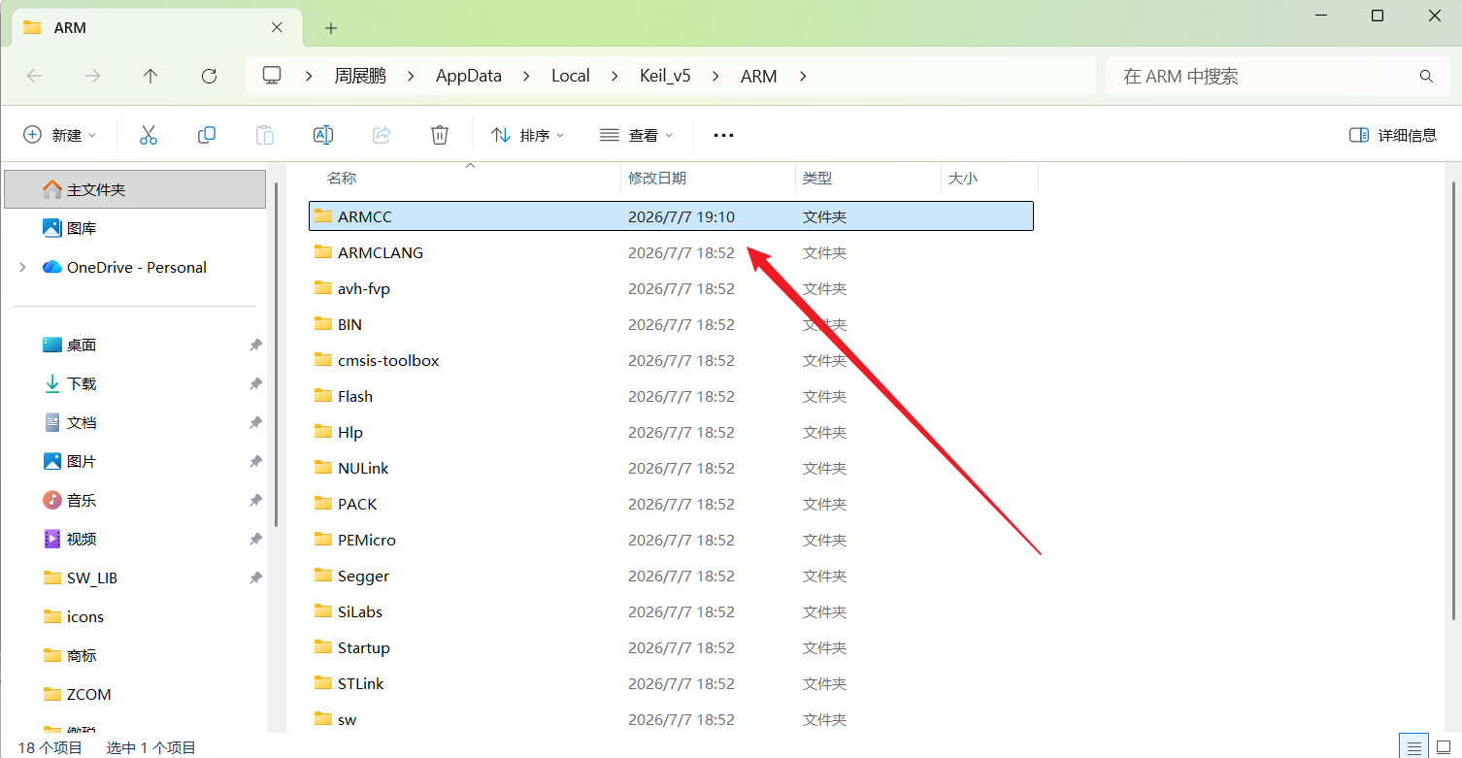Expand the OneDrive - Personal tree node

click(x=22, y=267)
